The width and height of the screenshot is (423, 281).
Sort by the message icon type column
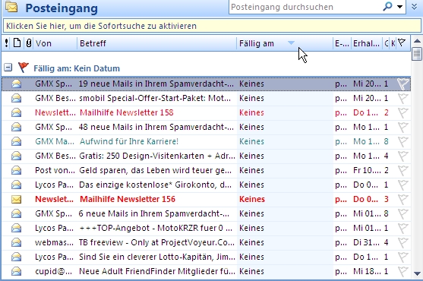(17, 43)
